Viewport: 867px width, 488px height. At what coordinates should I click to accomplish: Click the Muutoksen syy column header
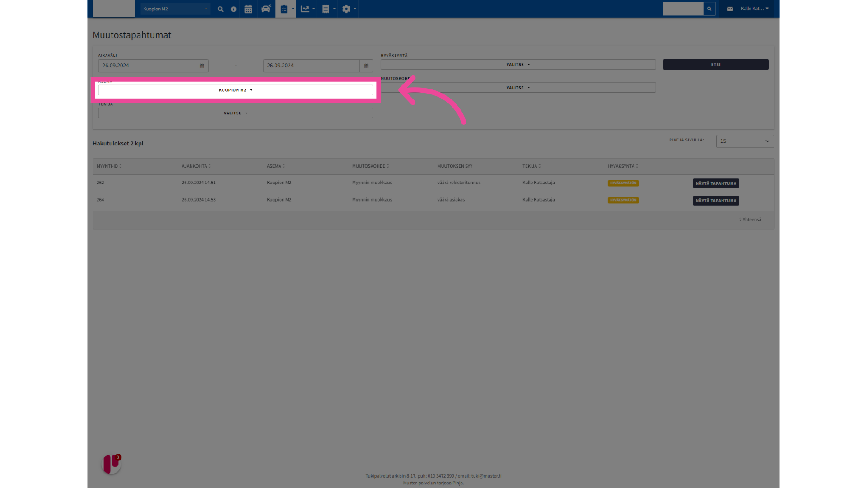coord(455,166)
